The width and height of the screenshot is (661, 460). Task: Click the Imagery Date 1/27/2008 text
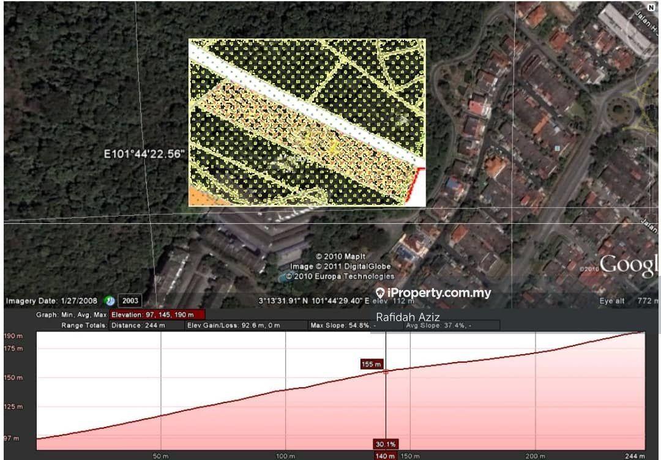coord(53,301)
